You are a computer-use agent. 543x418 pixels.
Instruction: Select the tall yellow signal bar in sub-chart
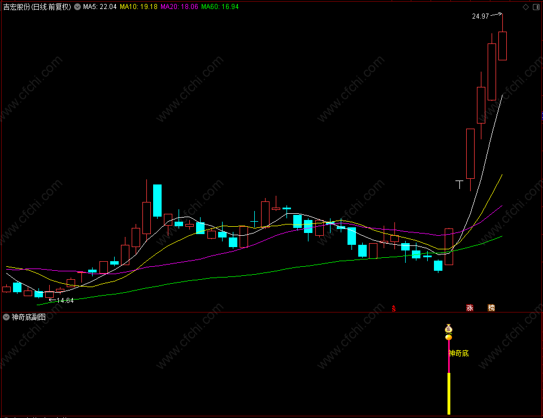[x=449, y=393]
